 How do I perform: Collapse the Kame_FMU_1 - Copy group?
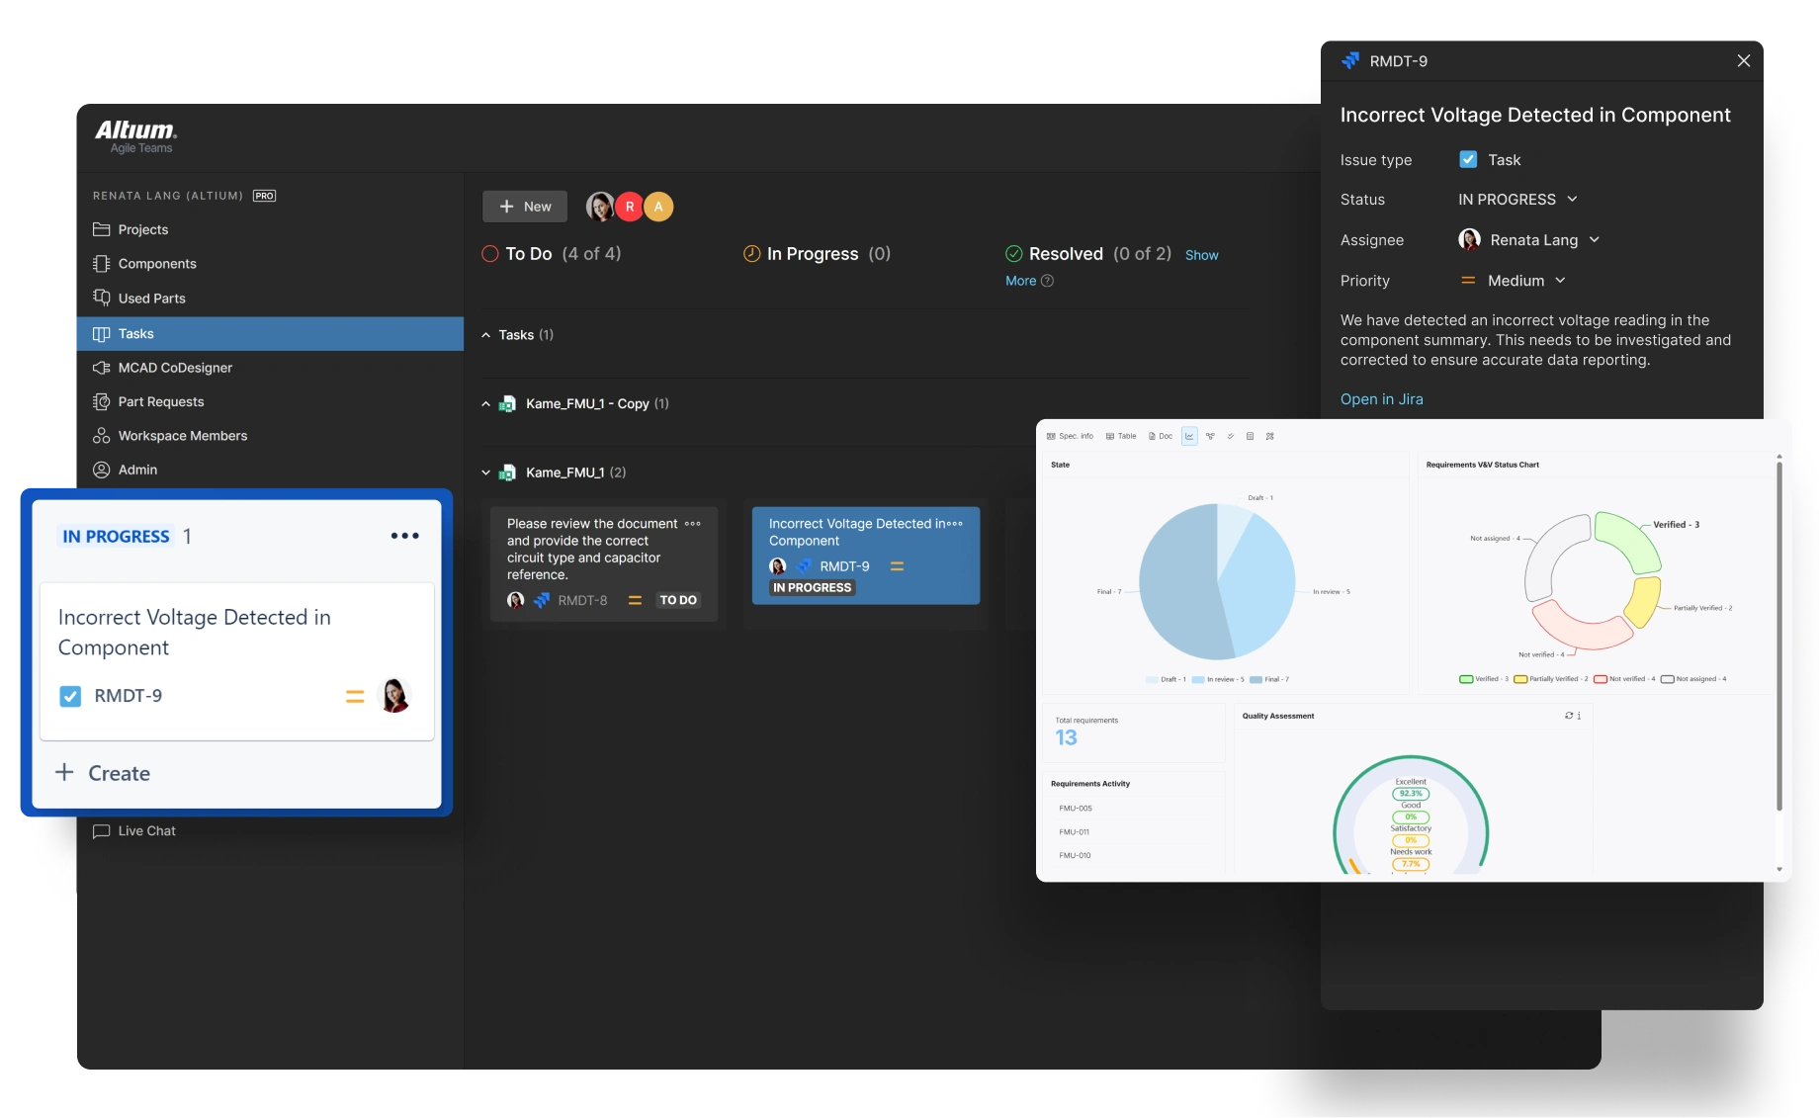(485, 404)
